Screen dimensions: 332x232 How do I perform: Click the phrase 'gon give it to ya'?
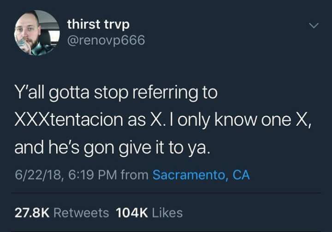[147, 148]
